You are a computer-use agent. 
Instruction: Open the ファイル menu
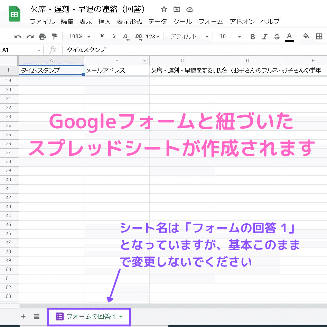pyautogui.click(x=42, y=21)
